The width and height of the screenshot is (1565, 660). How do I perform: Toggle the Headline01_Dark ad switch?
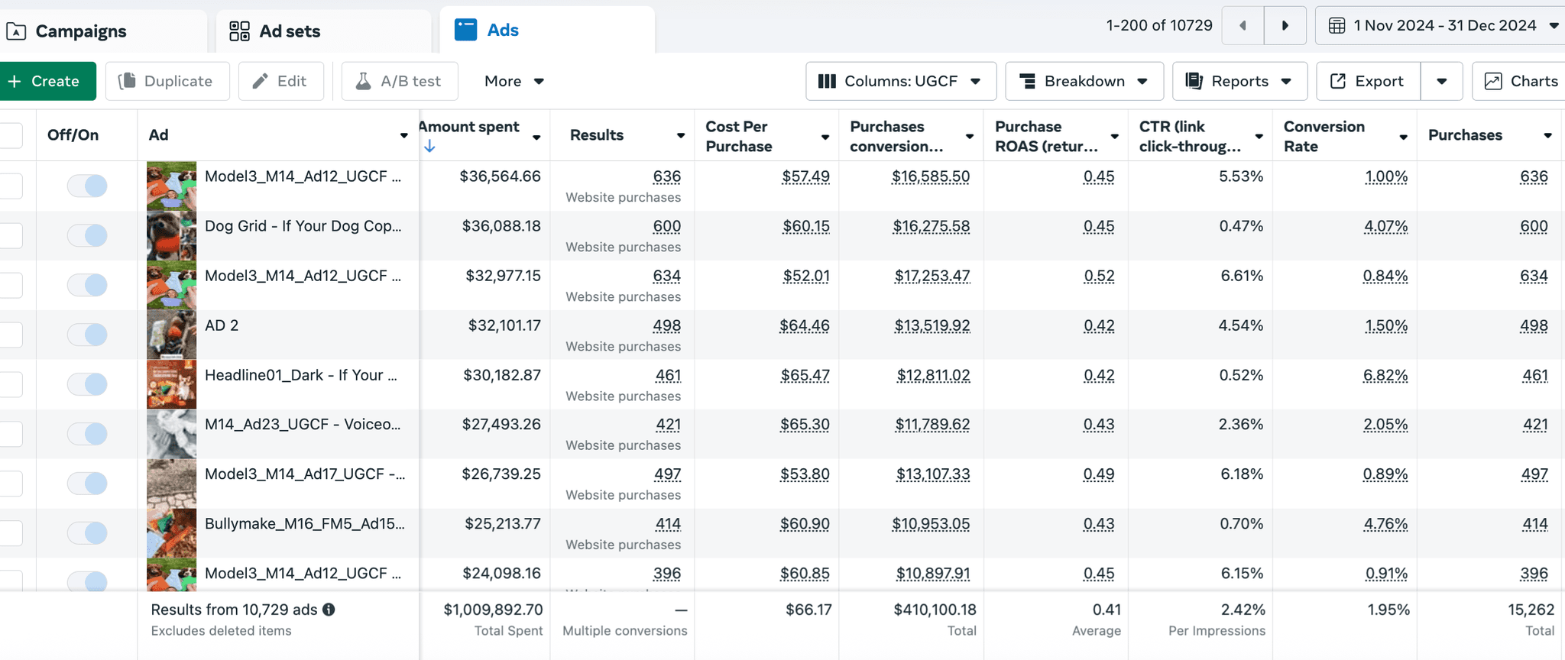point(87,384)
